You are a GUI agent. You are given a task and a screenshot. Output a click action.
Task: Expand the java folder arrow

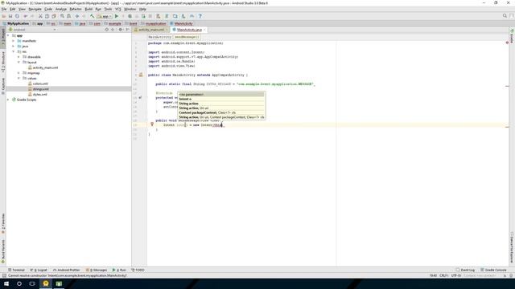(x=14, y=47)
